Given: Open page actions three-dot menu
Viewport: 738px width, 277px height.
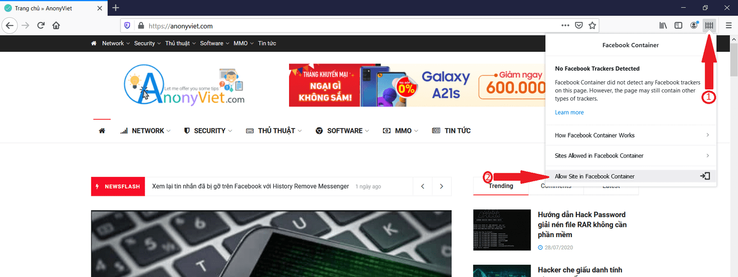Looking at the screenshot, I should (x=565, y=26).
